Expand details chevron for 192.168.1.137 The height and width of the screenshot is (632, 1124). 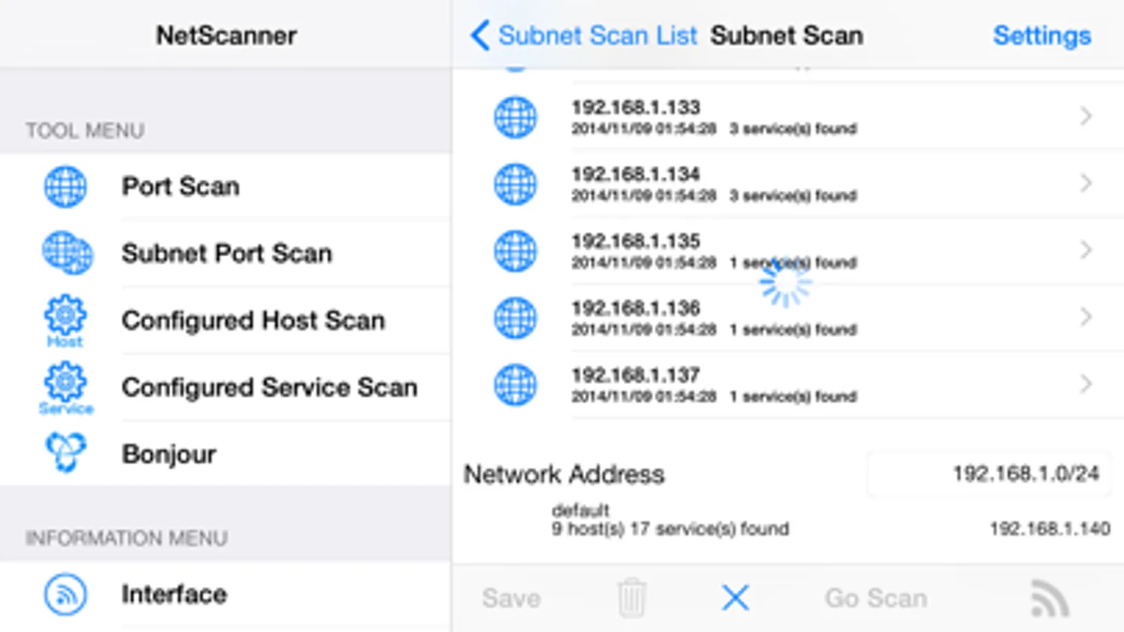[x=1086, y=383]
